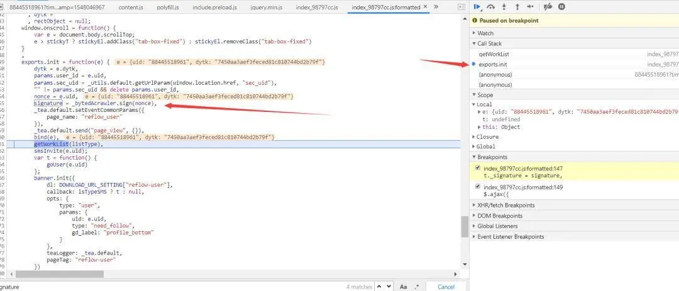Viewport: 679px width, 291px height.
Task: Open the 88445518961?tim... tab
Action: click(57, 8)
